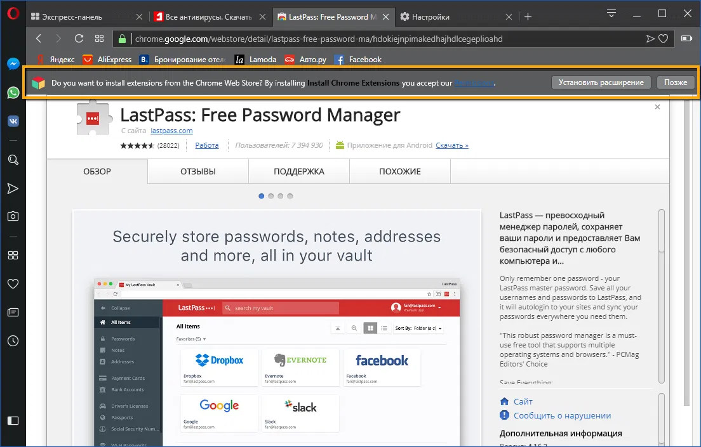
Task: Click the battery saver icon
Action: 686,39
